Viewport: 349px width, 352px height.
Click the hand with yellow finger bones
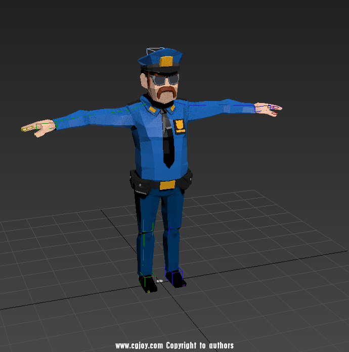[35, 128]
